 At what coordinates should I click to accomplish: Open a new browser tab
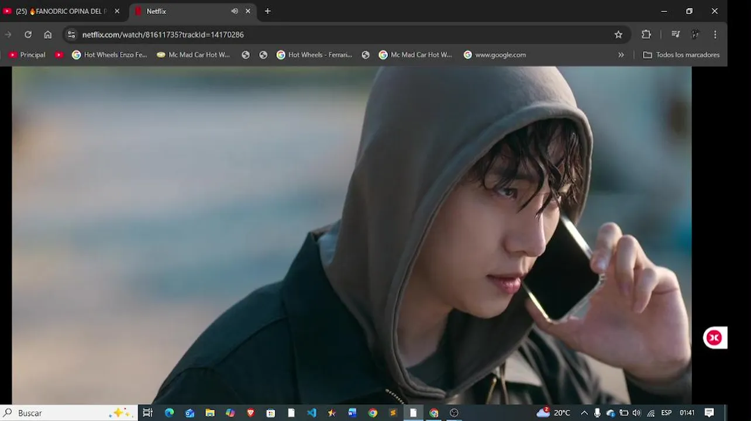click(267, 11)
